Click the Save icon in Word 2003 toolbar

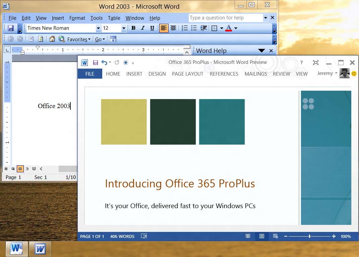click(11, 28)
